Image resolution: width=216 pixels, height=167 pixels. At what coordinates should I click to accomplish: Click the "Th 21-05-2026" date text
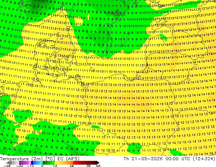pos(143,159)
